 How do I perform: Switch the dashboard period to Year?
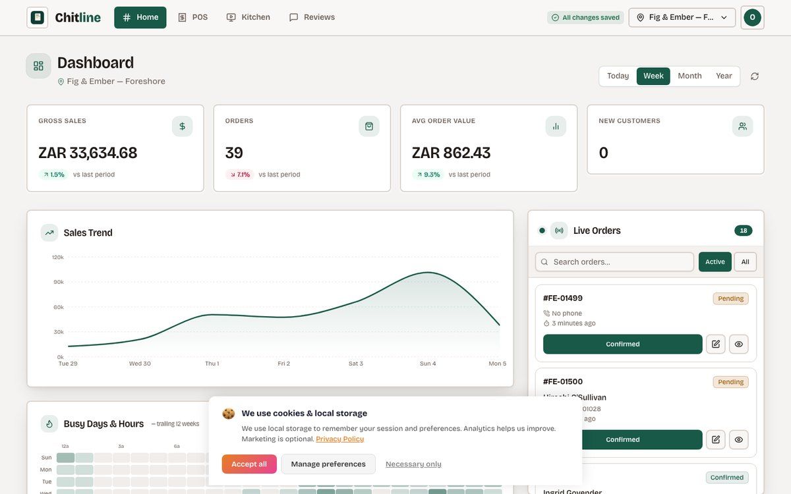click(x=724, y=76)
